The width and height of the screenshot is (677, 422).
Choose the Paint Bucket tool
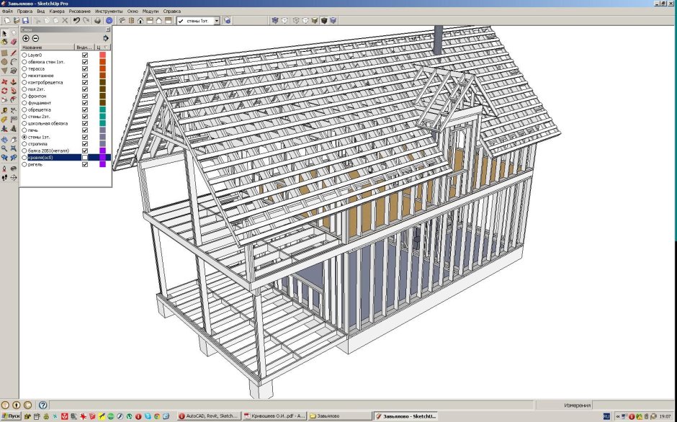[6, 41]
